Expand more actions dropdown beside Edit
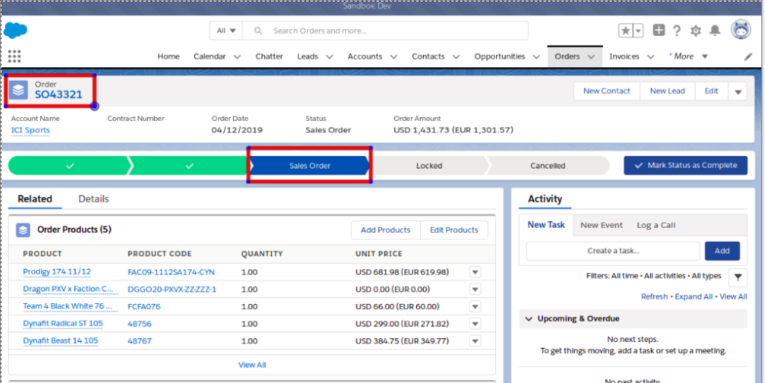The height and width of the screenshot is (383, 765). (x=737, y=91)
